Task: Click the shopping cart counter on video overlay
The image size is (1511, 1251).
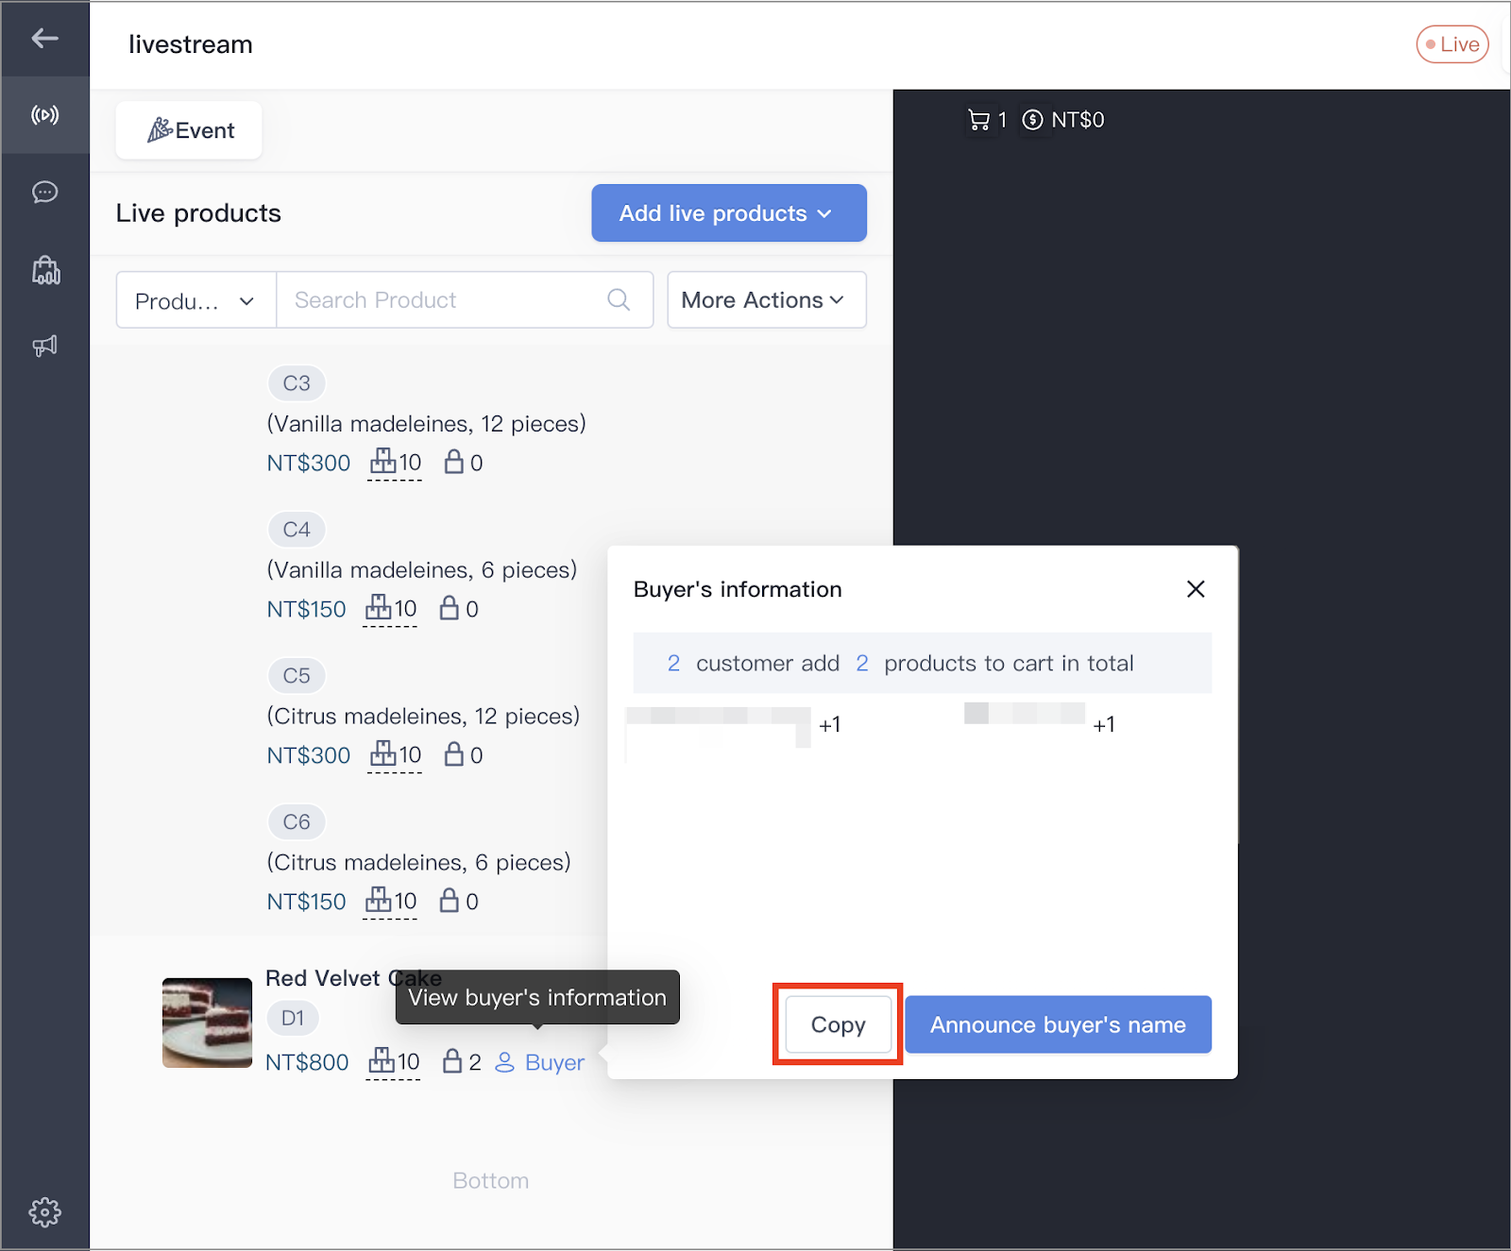Action: click(983, 120)
